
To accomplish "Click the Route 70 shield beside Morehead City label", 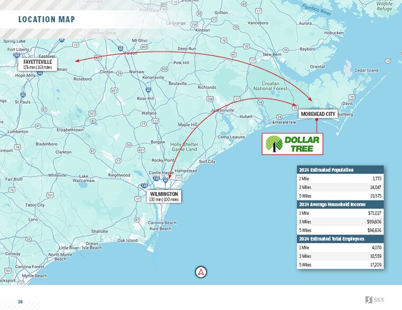I will [294, 108].
